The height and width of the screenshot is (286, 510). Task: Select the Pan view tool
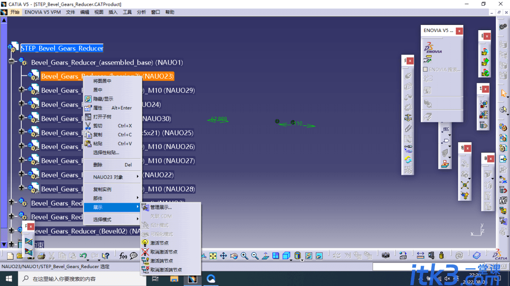pyautogui.click(x=223, y=256)
